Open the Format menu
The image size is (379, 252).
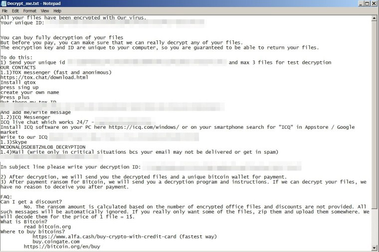(x=30, y=11)
